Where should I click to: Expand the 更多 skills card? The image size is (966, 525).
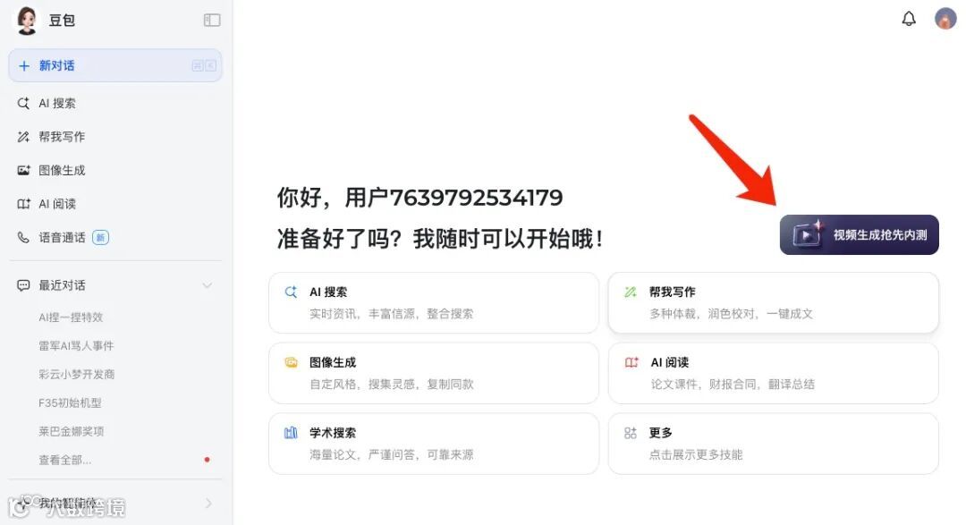773,444
